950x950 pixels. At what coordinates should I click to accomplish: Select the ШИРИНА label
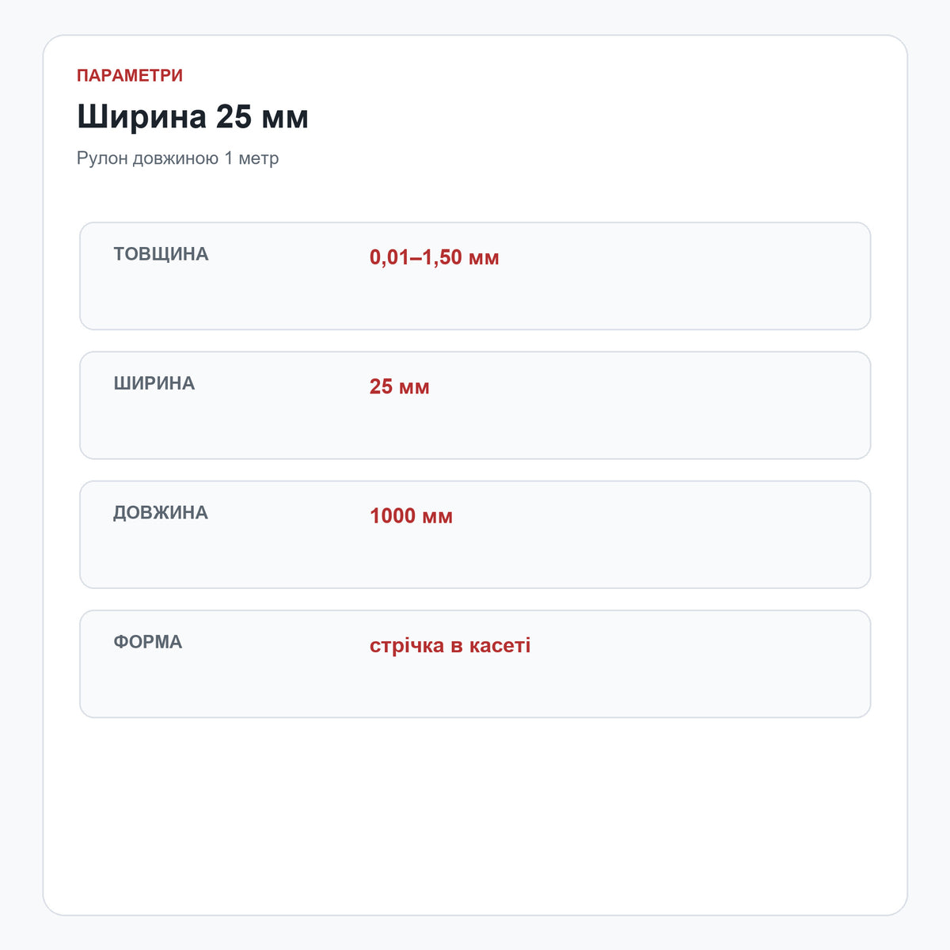[x=154, y=383]
